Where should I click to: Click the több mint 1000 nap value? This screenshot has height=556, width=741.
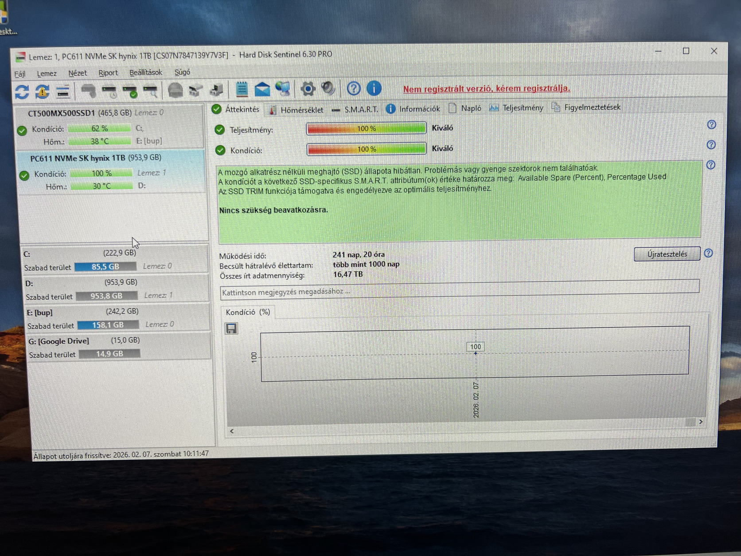point(366,264)
